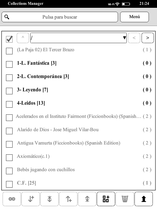The height and width of the screenshot is (209, 157).
Task: Go to next page with > button
Action: click(148, 38)
